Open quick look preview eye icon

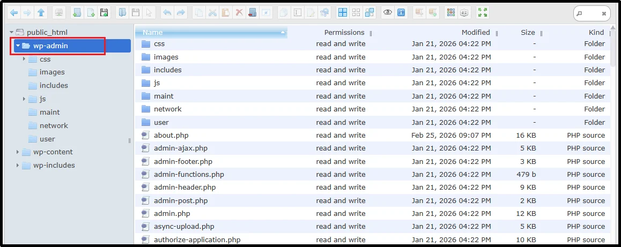(x=388, y=13)
